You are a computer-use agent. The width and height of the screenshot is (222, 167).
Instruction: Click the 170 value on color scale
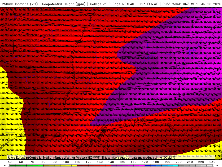coord(145,162)
